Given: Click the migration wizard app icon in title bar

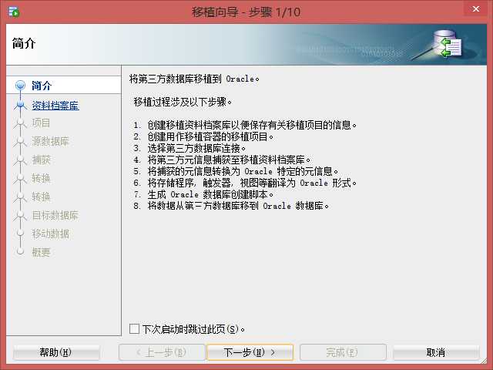Looking at the screenshot, I should (14, 12).
